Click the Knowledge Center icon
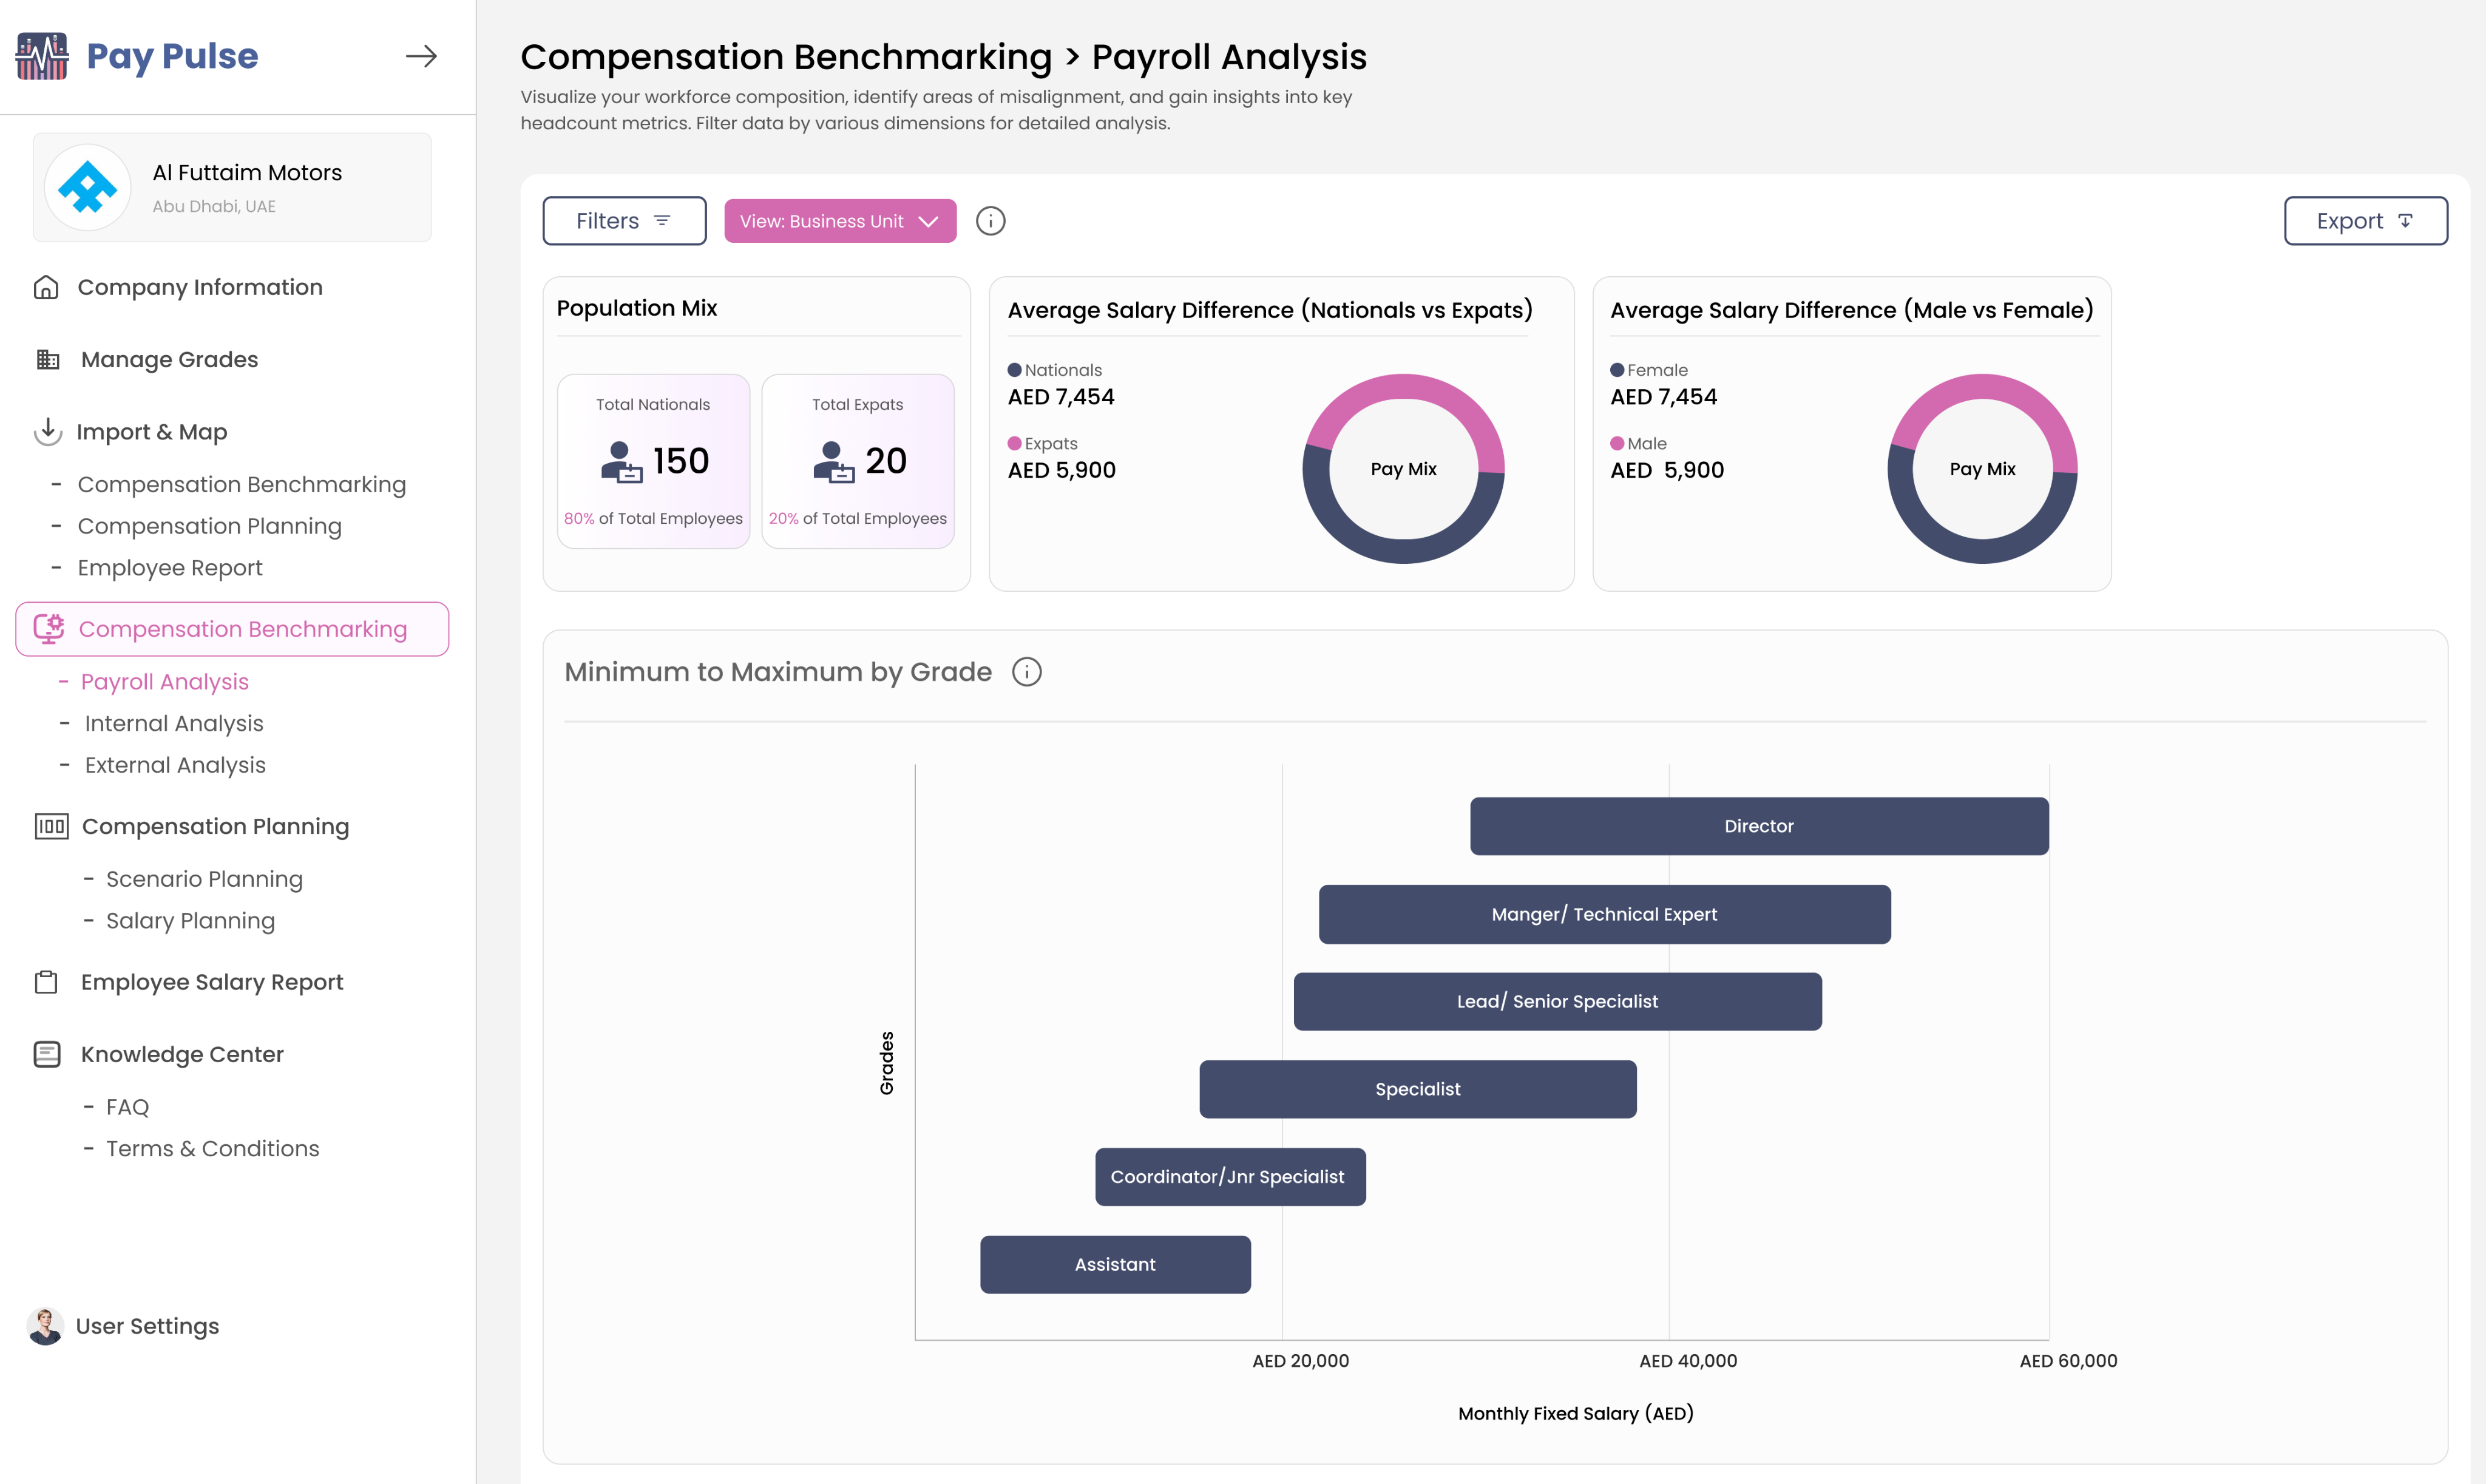Viewport: 2486px width, 1484px height. [x=47, y=1054]
